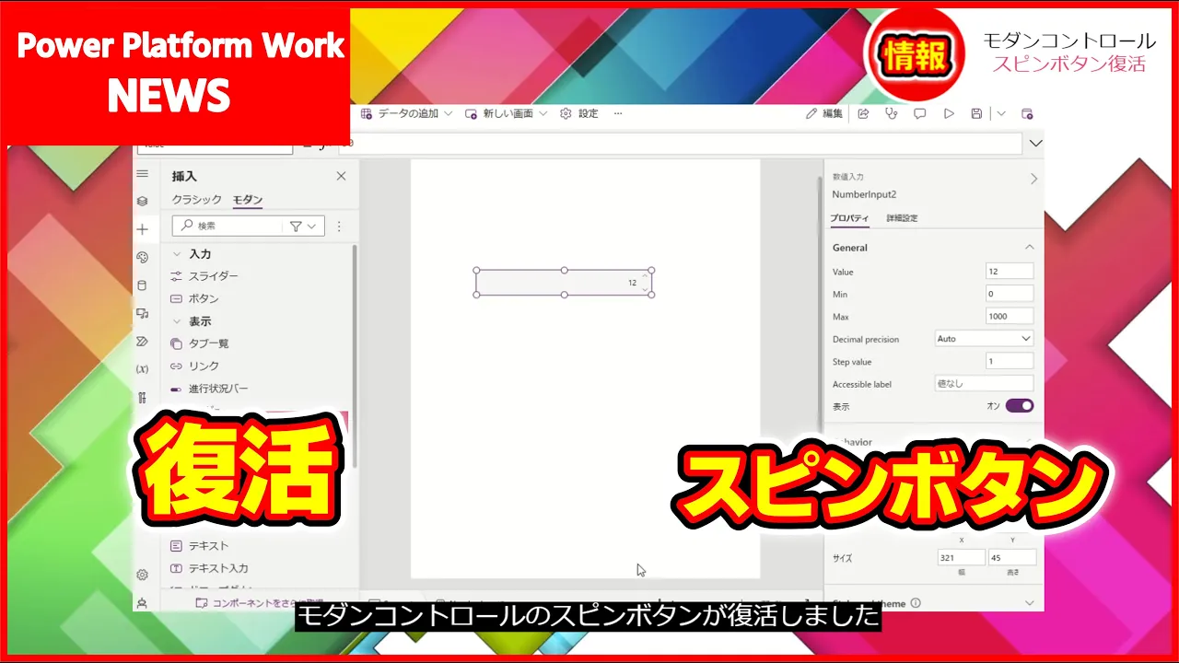Click the Accessible label field

tap(984, 384)
